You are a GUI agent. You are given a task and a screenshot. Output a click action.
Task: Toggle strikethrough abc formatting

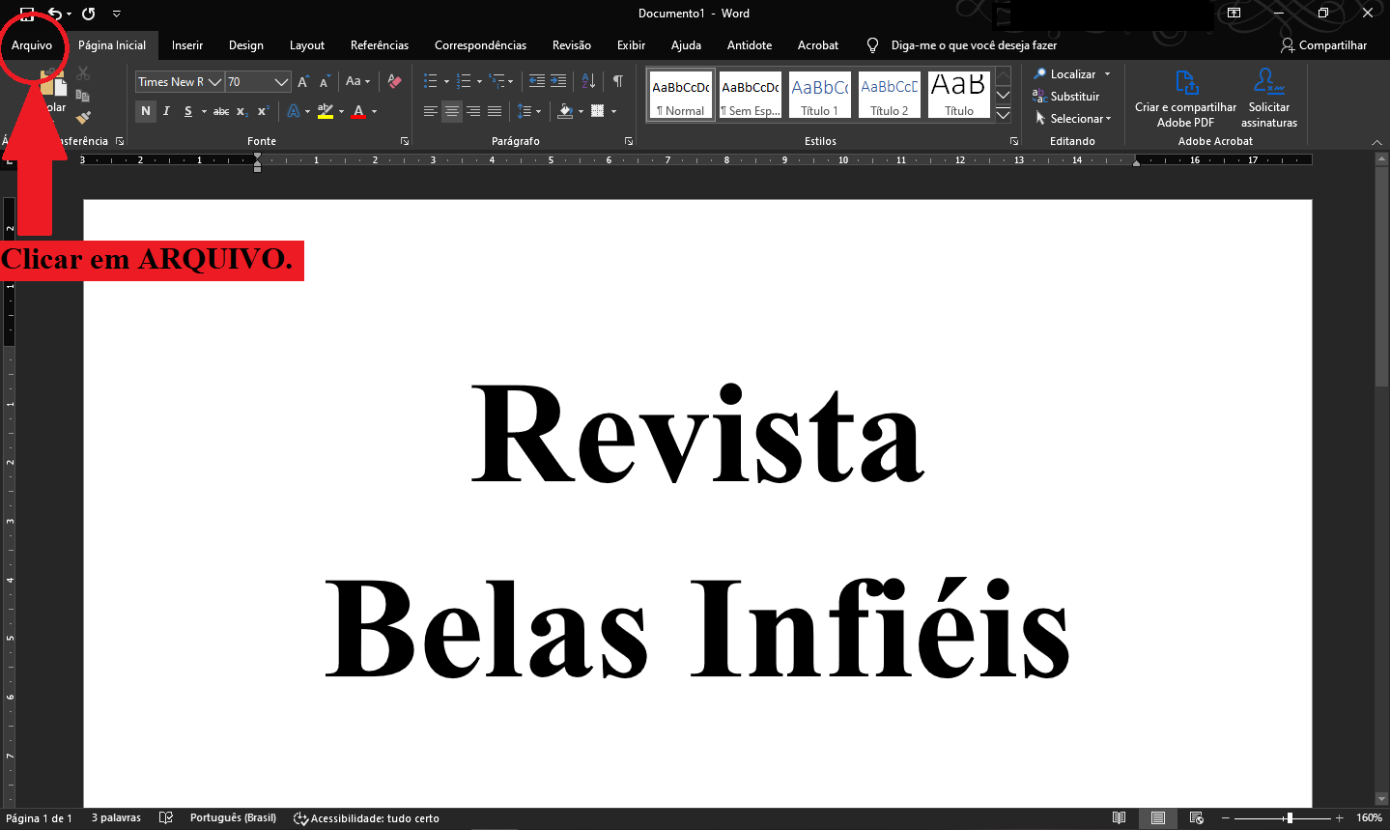click(x=221, y=111)
